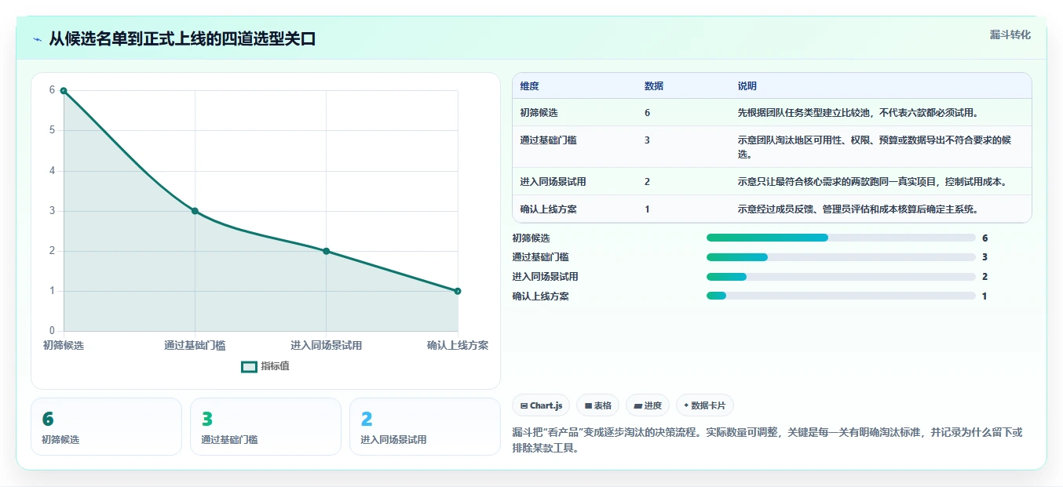Click the 维度 column header

click(530, 86)
